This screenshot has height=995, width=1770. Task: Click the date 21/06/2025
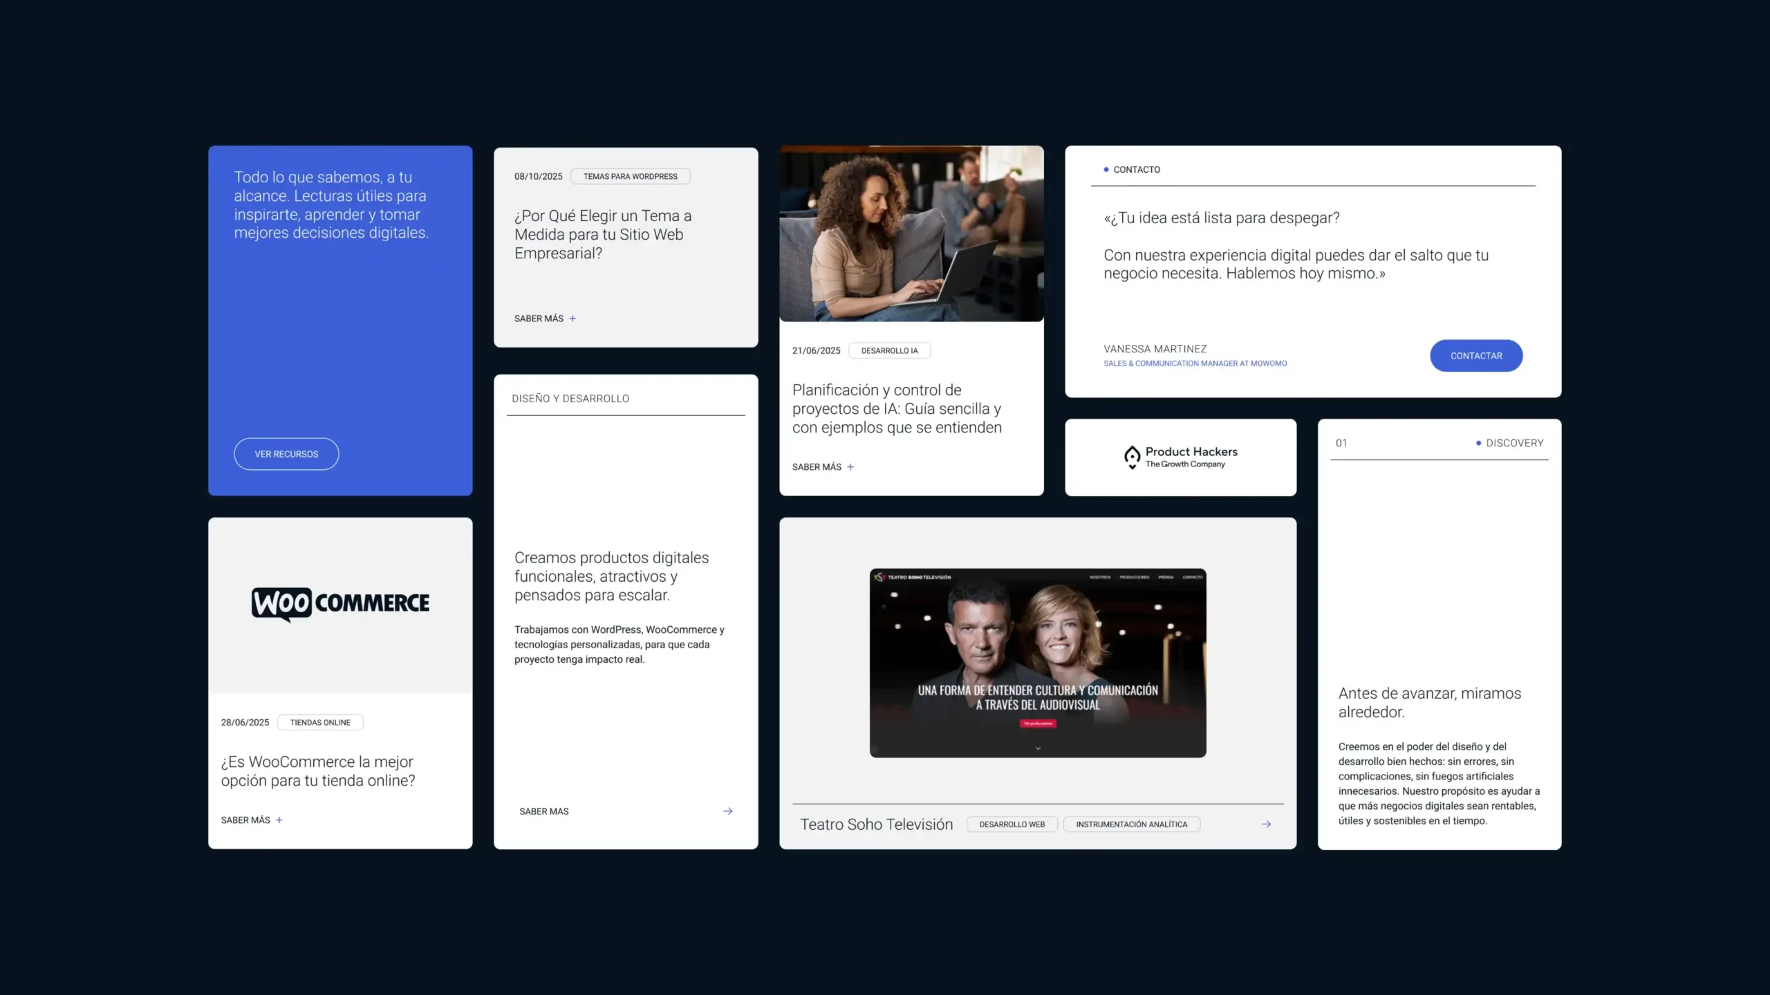point(817,350)
